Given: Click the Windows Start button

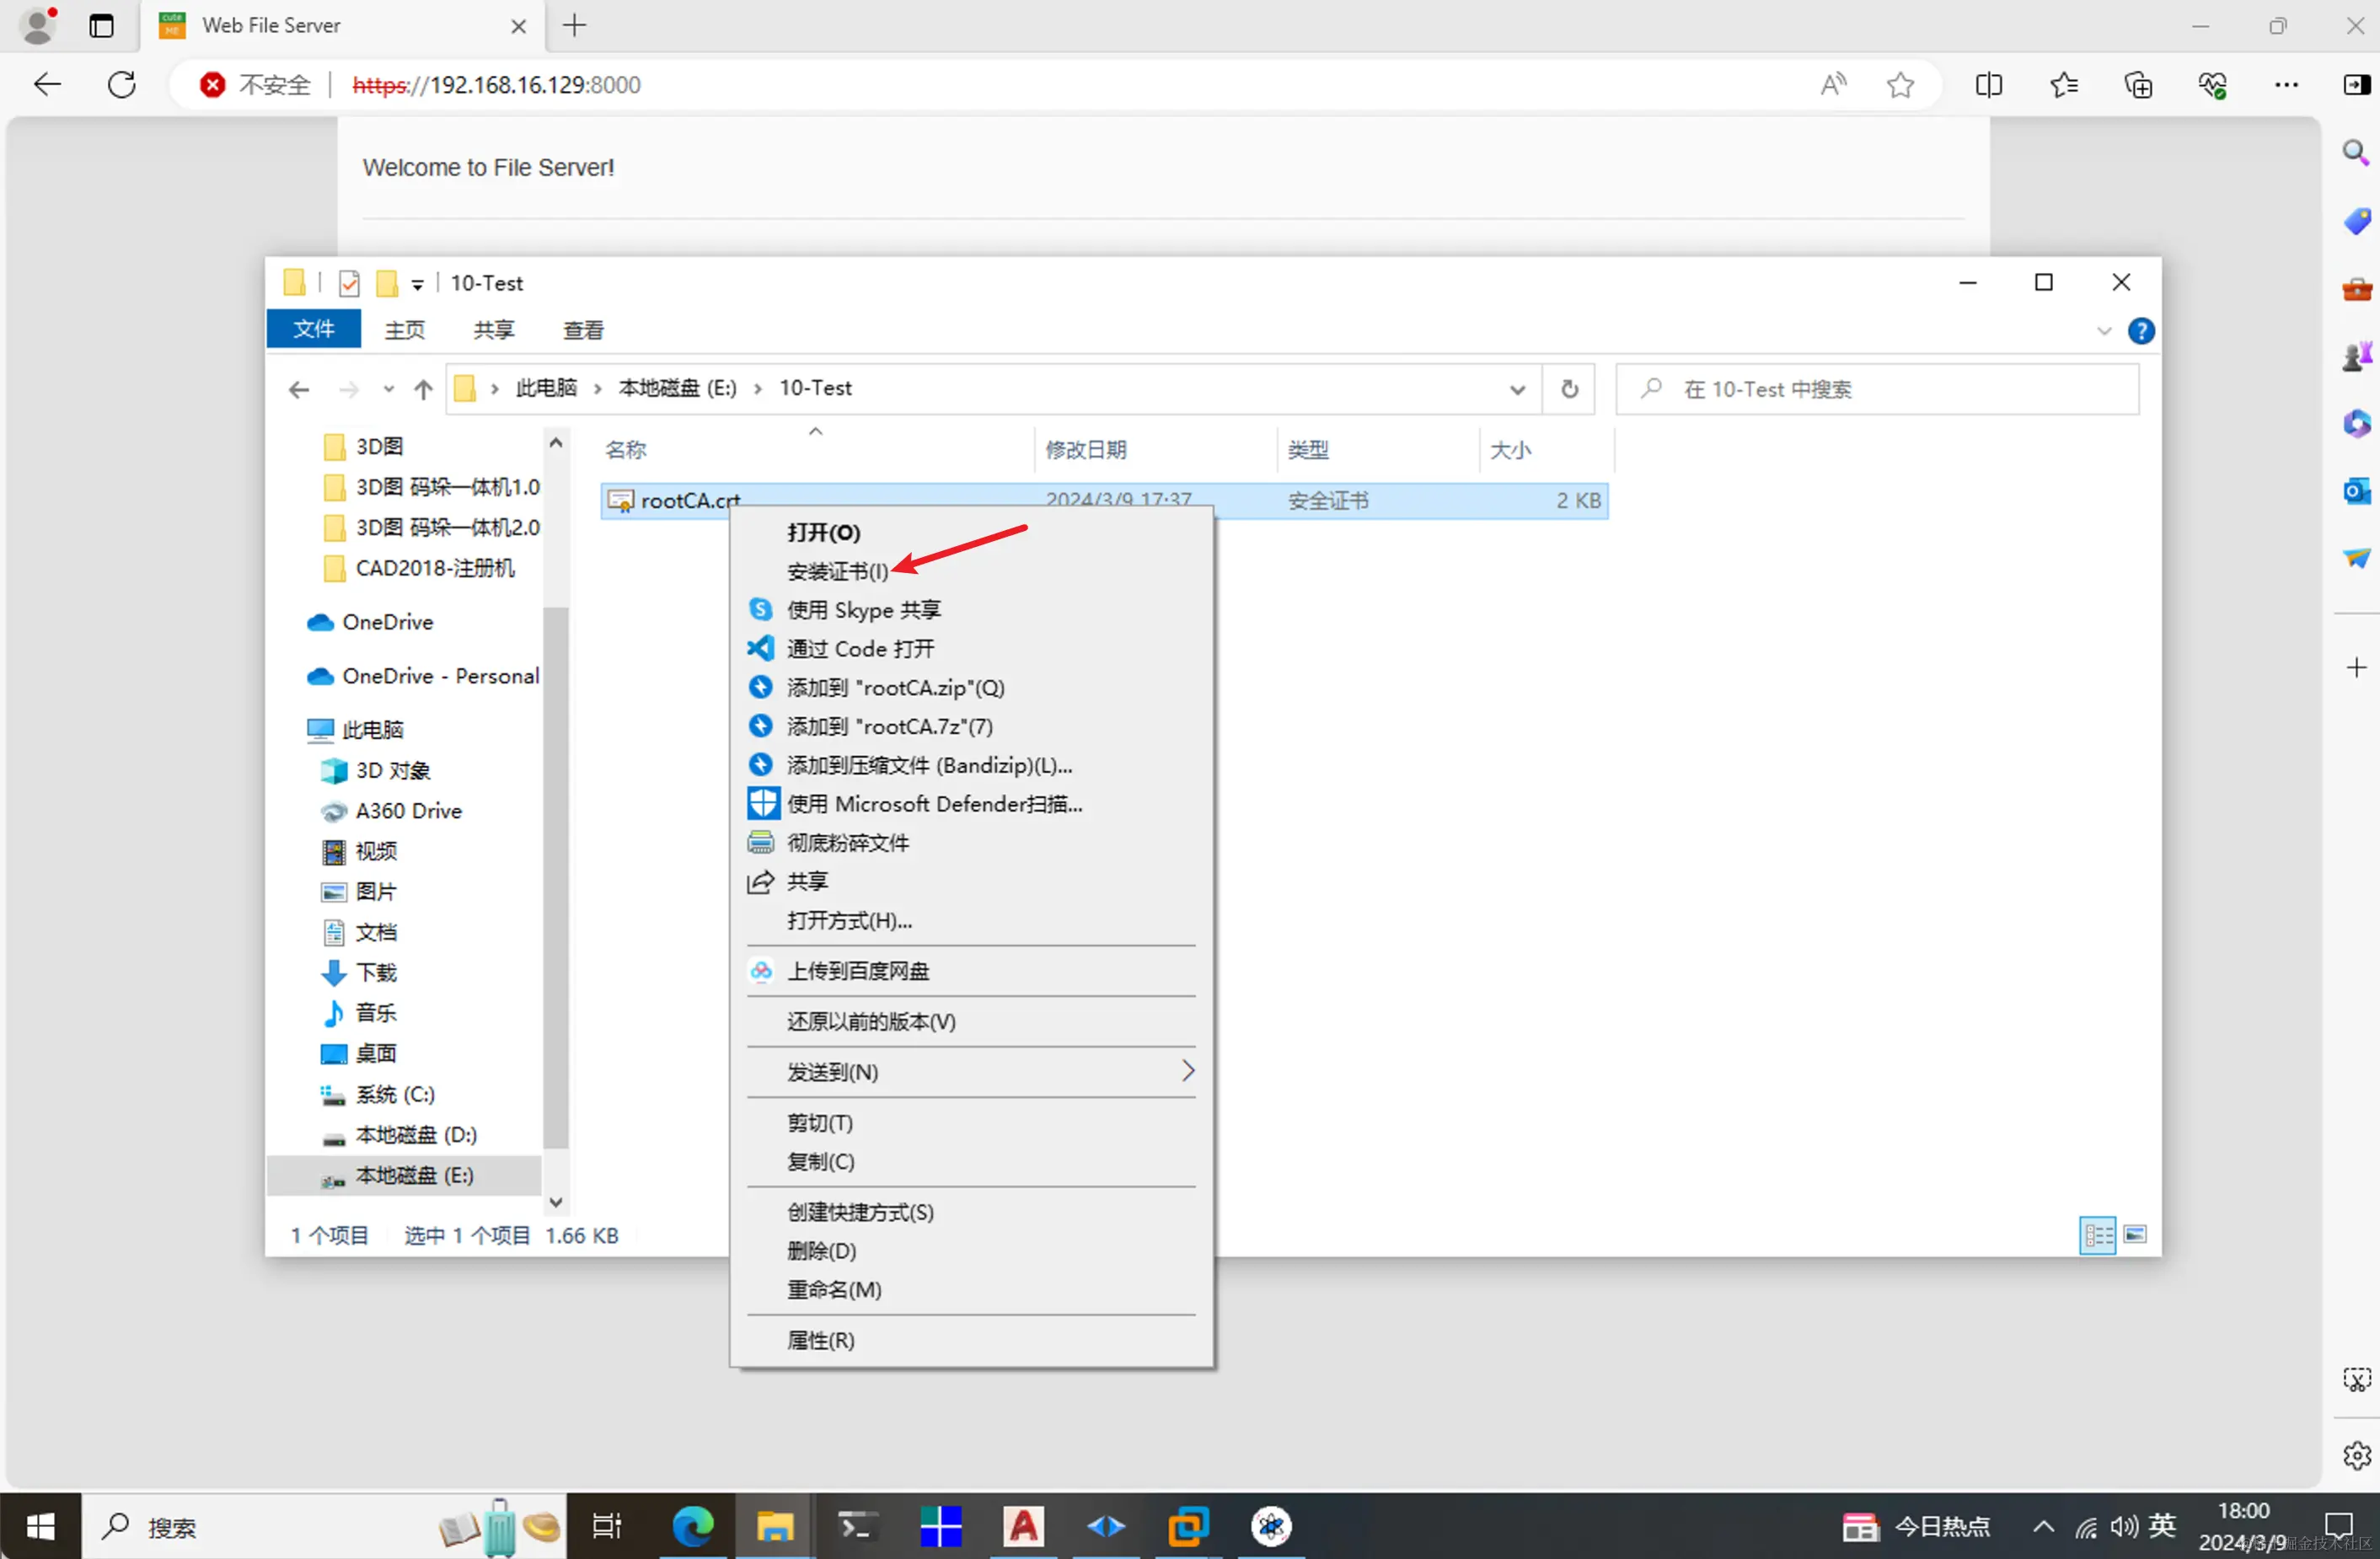Looking at the screenshot, I should [x=40, y=1527].
